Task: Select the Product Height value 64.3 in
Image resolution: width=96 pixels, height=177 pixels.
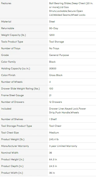Action: [x=53, y=159]
